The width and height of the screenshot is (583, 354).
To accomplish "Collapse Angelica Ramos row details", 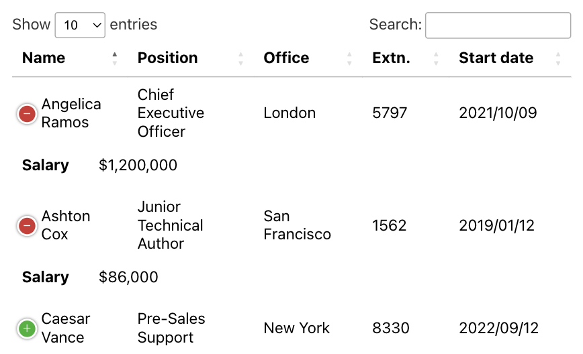I will 27,113.
